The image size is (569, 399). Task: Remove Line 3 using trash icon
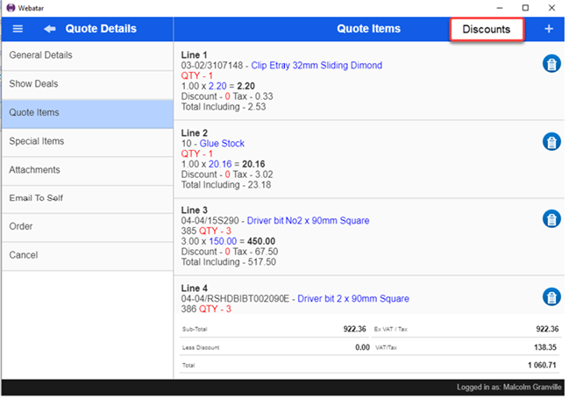point(551,219)
